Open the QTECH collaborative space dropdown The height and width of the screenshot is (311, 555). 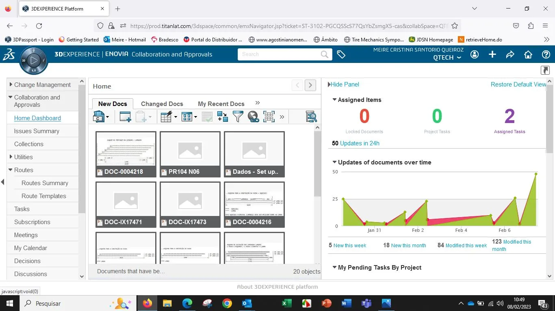447,58
